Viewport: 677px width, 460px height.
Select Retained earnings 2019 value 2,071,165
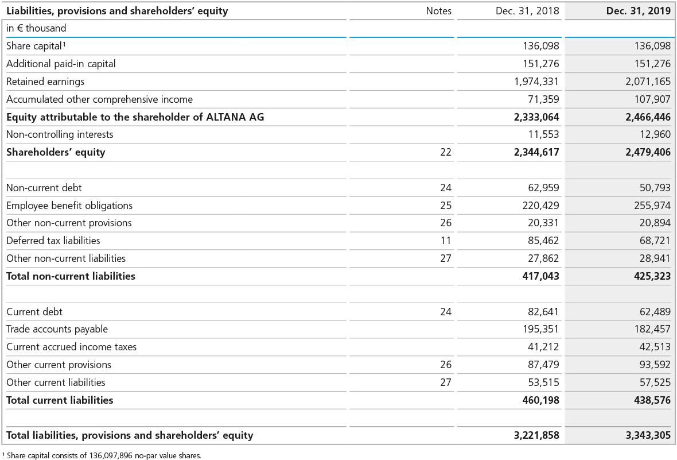(648, 82)
